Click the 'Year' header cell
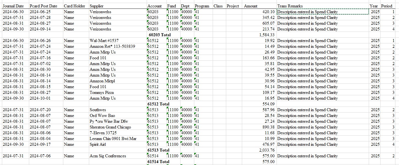Image resolution: width=399 pixels, height=165 pixels. pyautogui.click(x=375, y=6)
